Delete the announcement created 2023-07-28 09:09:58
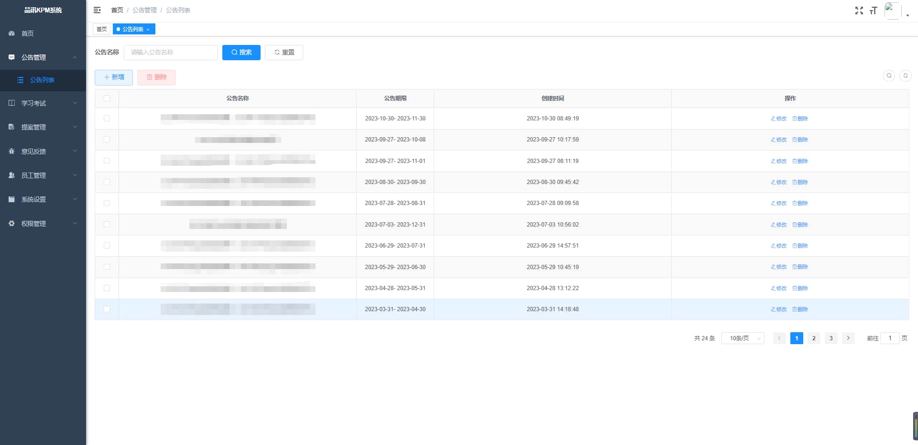The image size is (918, 445). click(x=800, y=203)
